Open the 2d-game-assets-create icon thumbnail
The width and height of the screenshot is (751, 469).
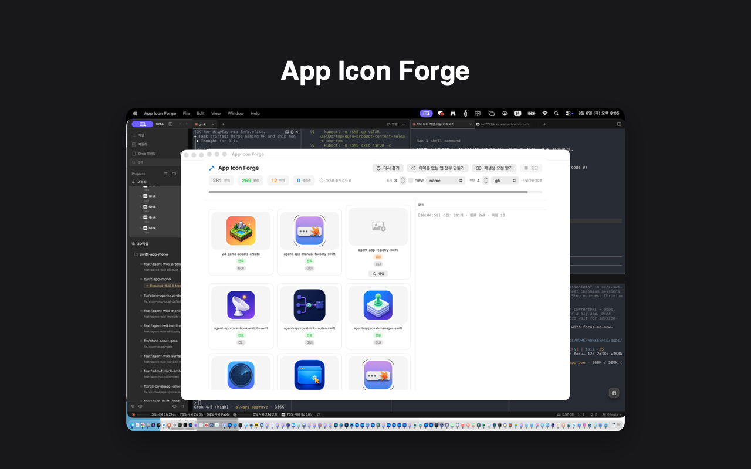241,230
